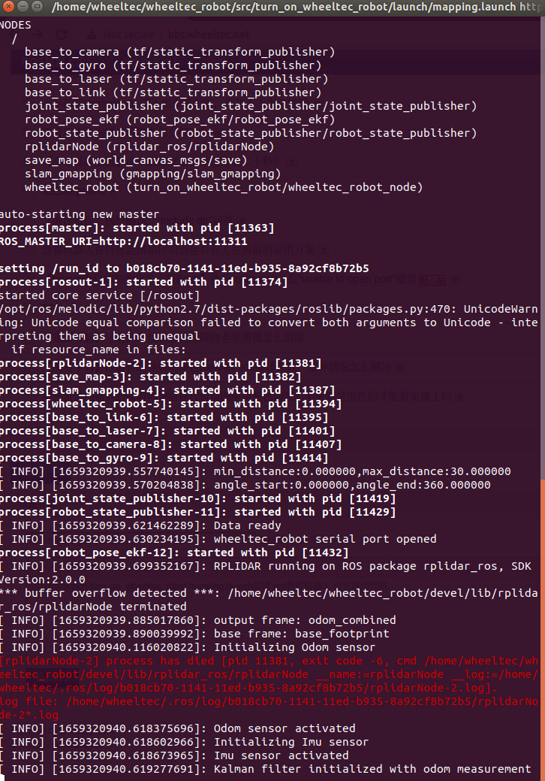Maximize the terminal window
Viewport: 545px width, 781px height.
pos(38,7)
